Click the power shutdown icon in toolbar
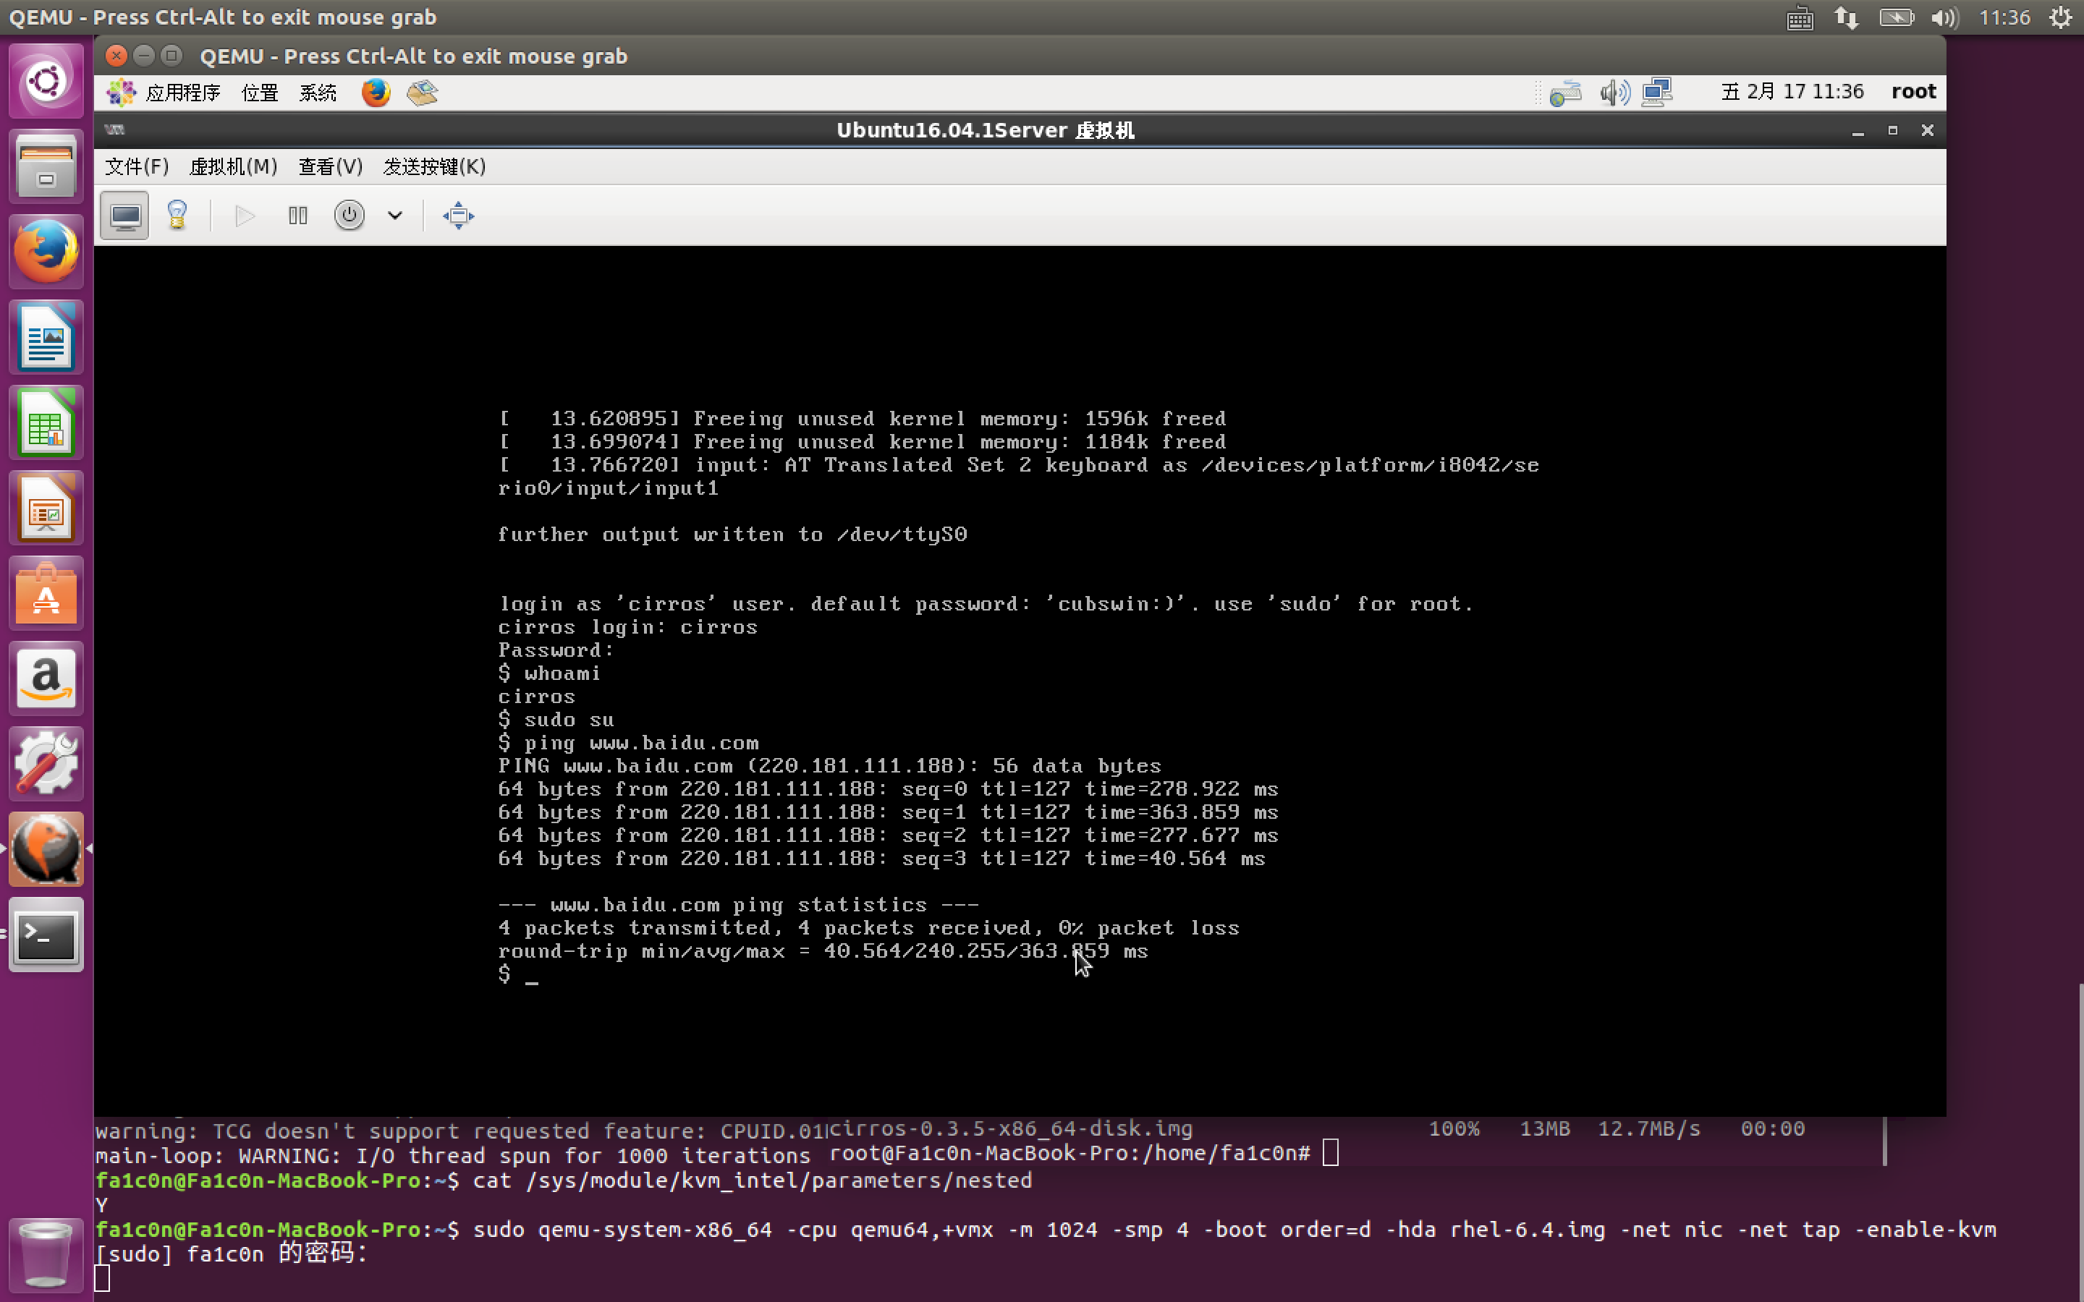Screen dimensions: 2084x1302 (349, 216)
